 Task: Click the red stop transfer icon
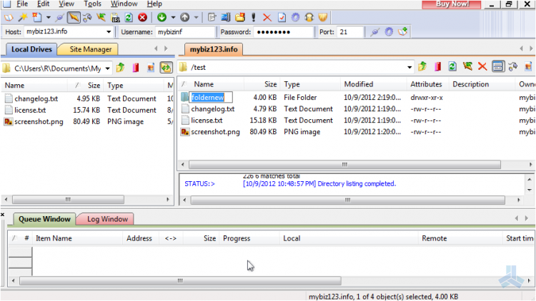coord(142,17)
